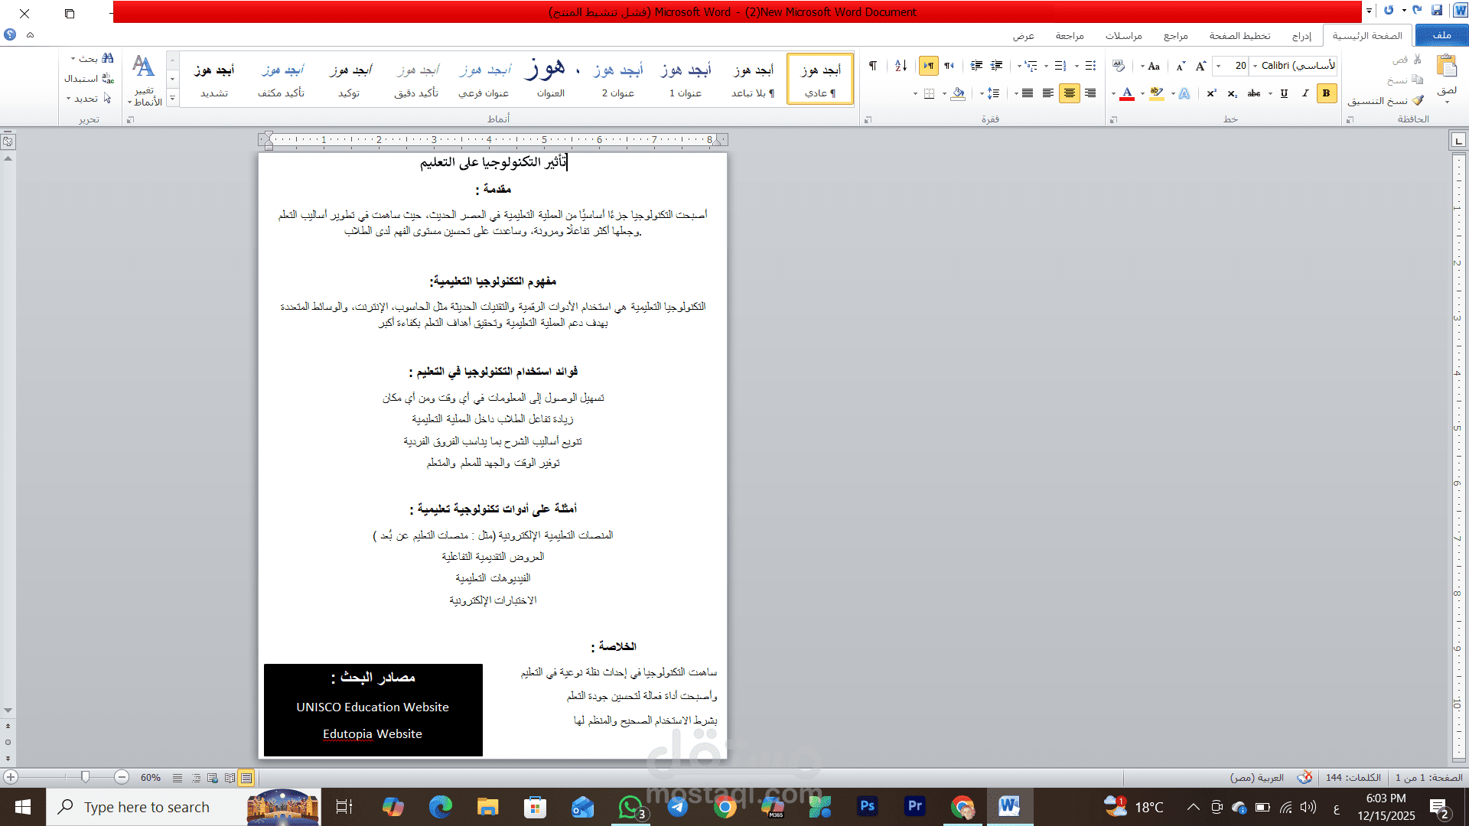The image size is (1469, 826).
Task: Click the Shrink Font icon
Action: (1181, 66)
